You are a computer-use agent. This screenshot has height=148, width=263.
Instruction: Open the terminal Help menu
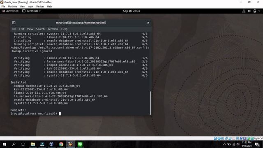[64, 29]
